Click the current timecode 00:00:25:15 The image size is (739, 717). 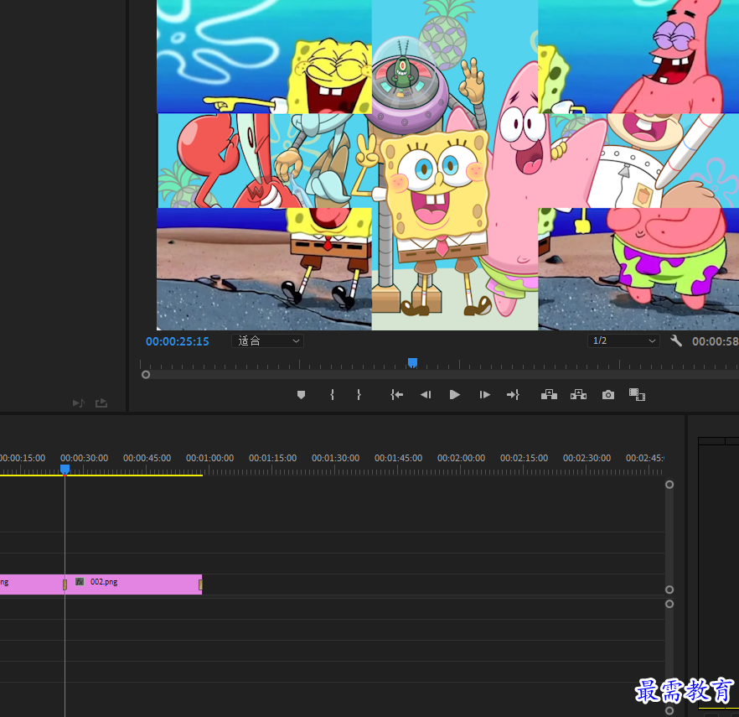point(178,341)
